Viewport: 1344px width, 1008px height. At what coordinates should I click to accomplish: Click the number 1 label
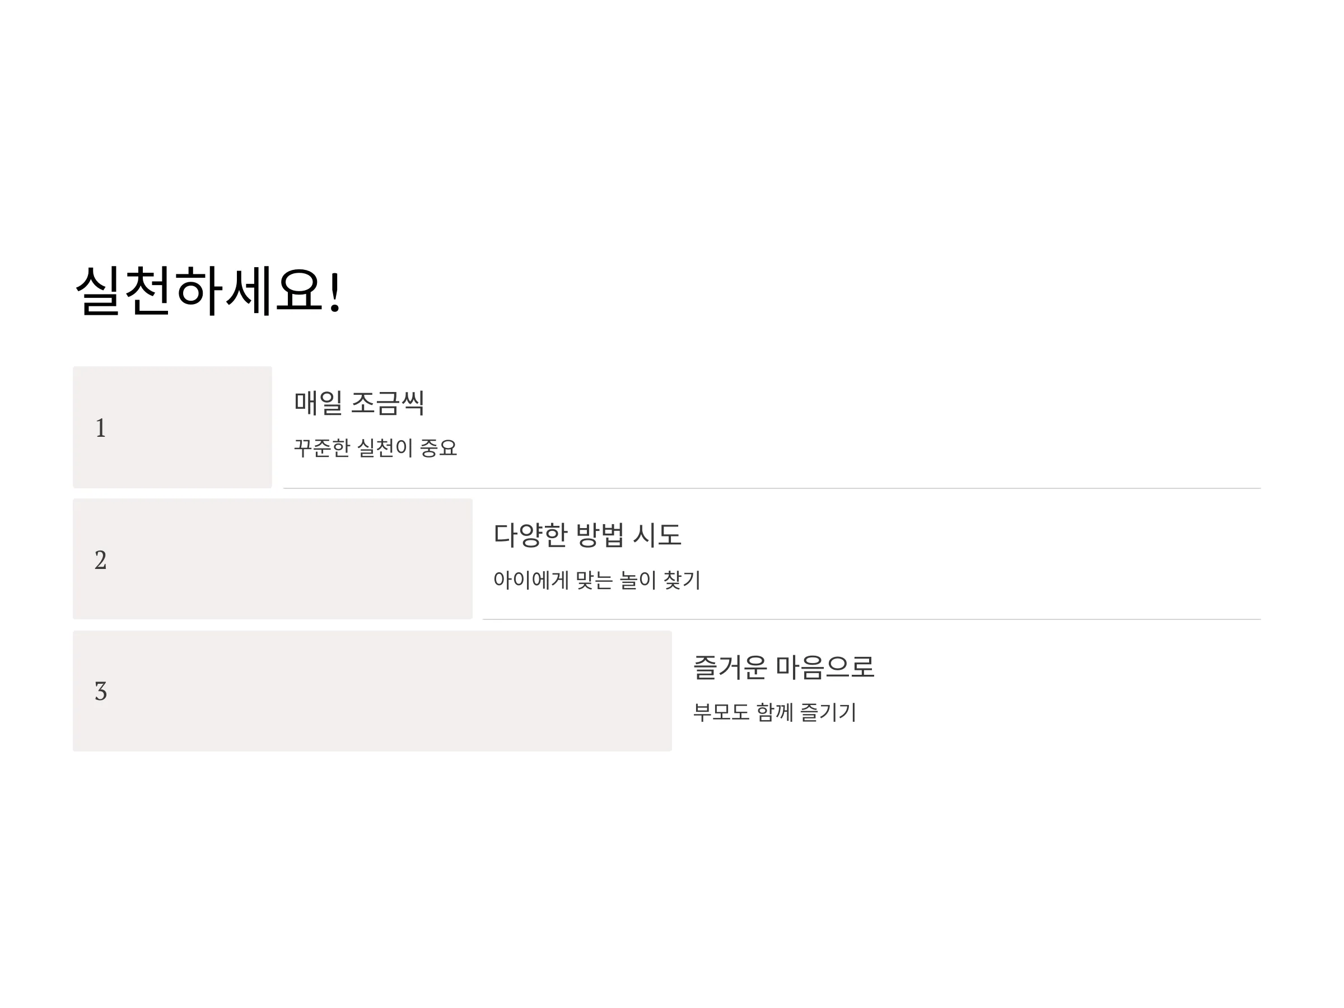click(101, 428)
